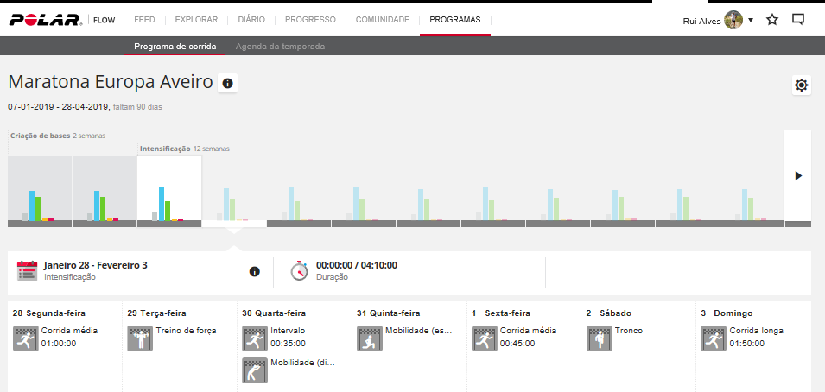The width and height of the screenshot is (825, 392).
Task: Open the PROGRESSO menu tab
Action: pos(310,19)
